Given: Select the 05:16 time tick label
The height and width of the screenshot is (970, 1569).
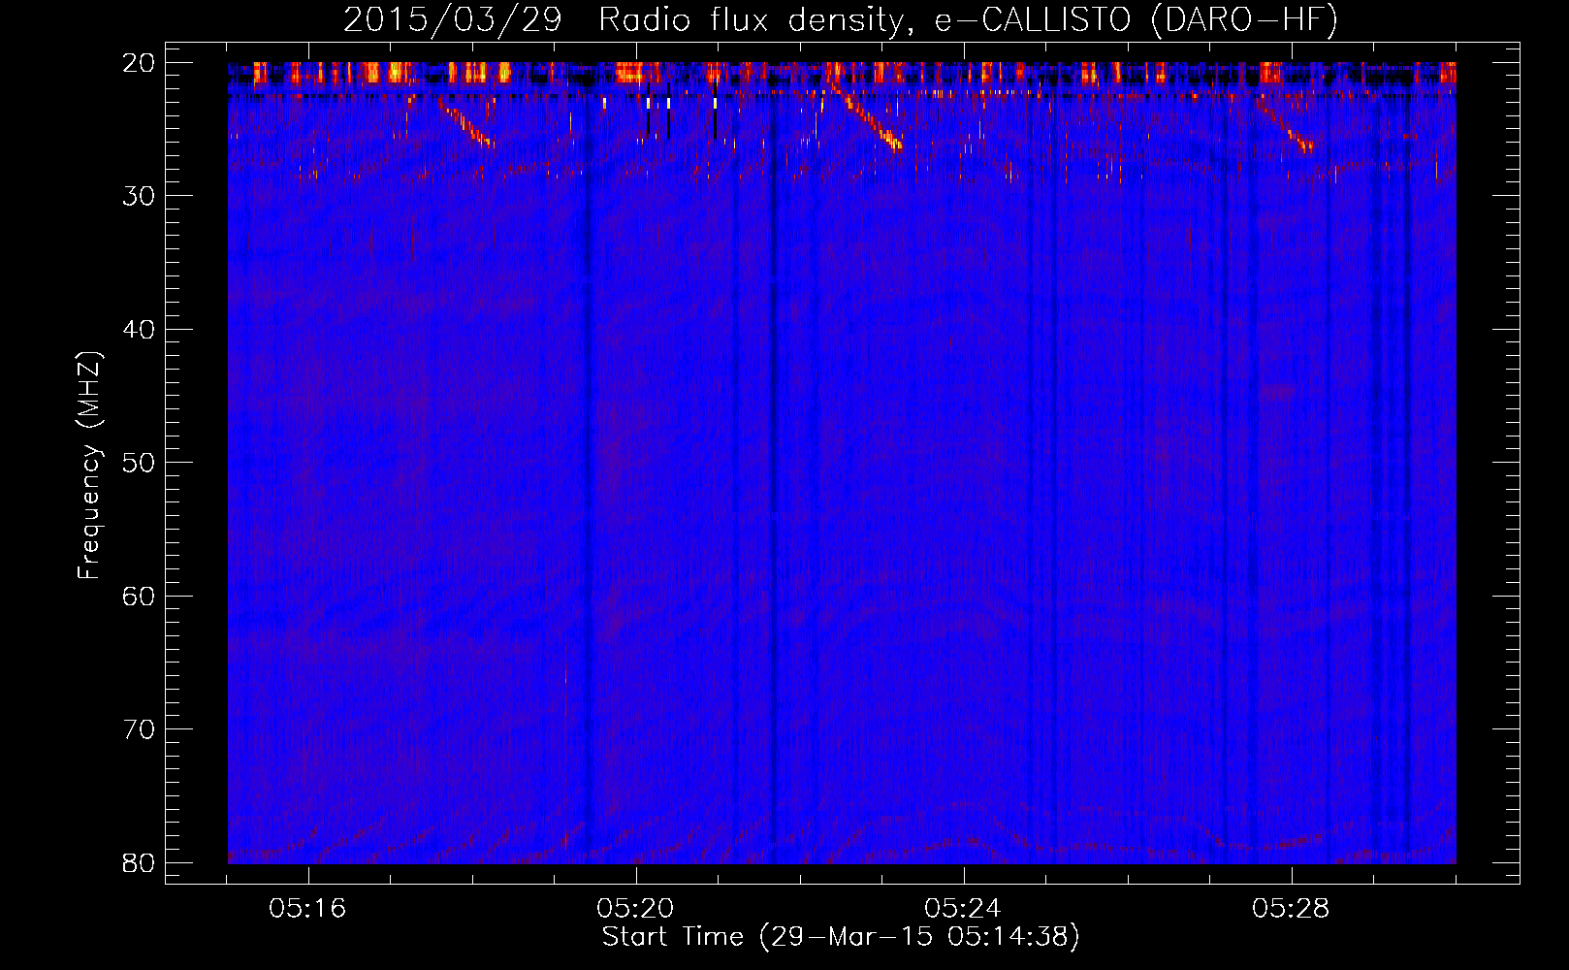Looking at the screenshot, I should (x=307, y=909).
